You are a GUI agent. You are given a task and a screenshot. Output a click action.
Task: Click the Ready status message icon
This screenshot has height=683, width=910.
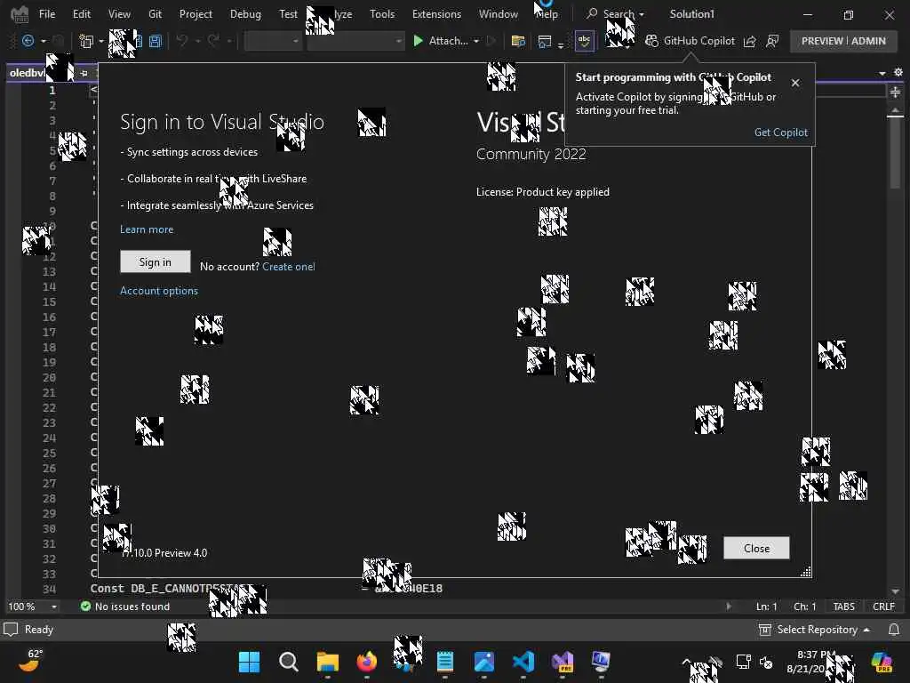tap(11, 630)
